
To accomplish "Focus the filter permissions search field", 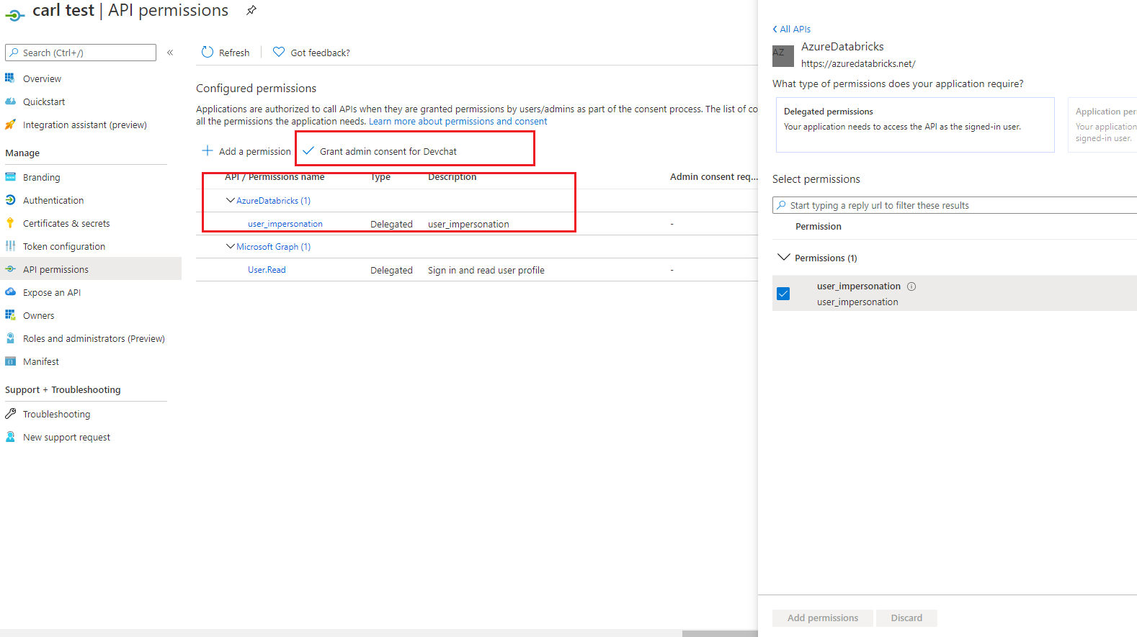I will click(x=955, y=205).
